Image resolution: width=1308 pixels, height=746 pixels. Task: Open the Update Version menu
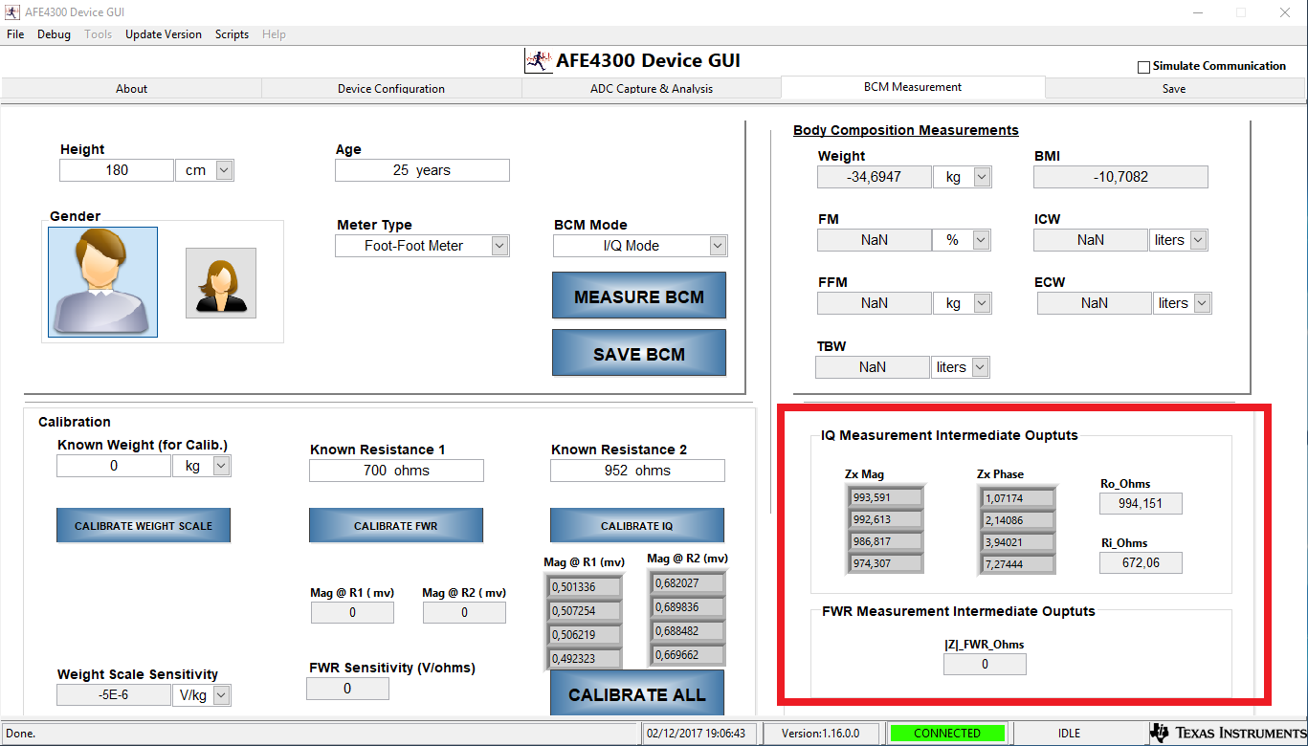tap(164, 34)
